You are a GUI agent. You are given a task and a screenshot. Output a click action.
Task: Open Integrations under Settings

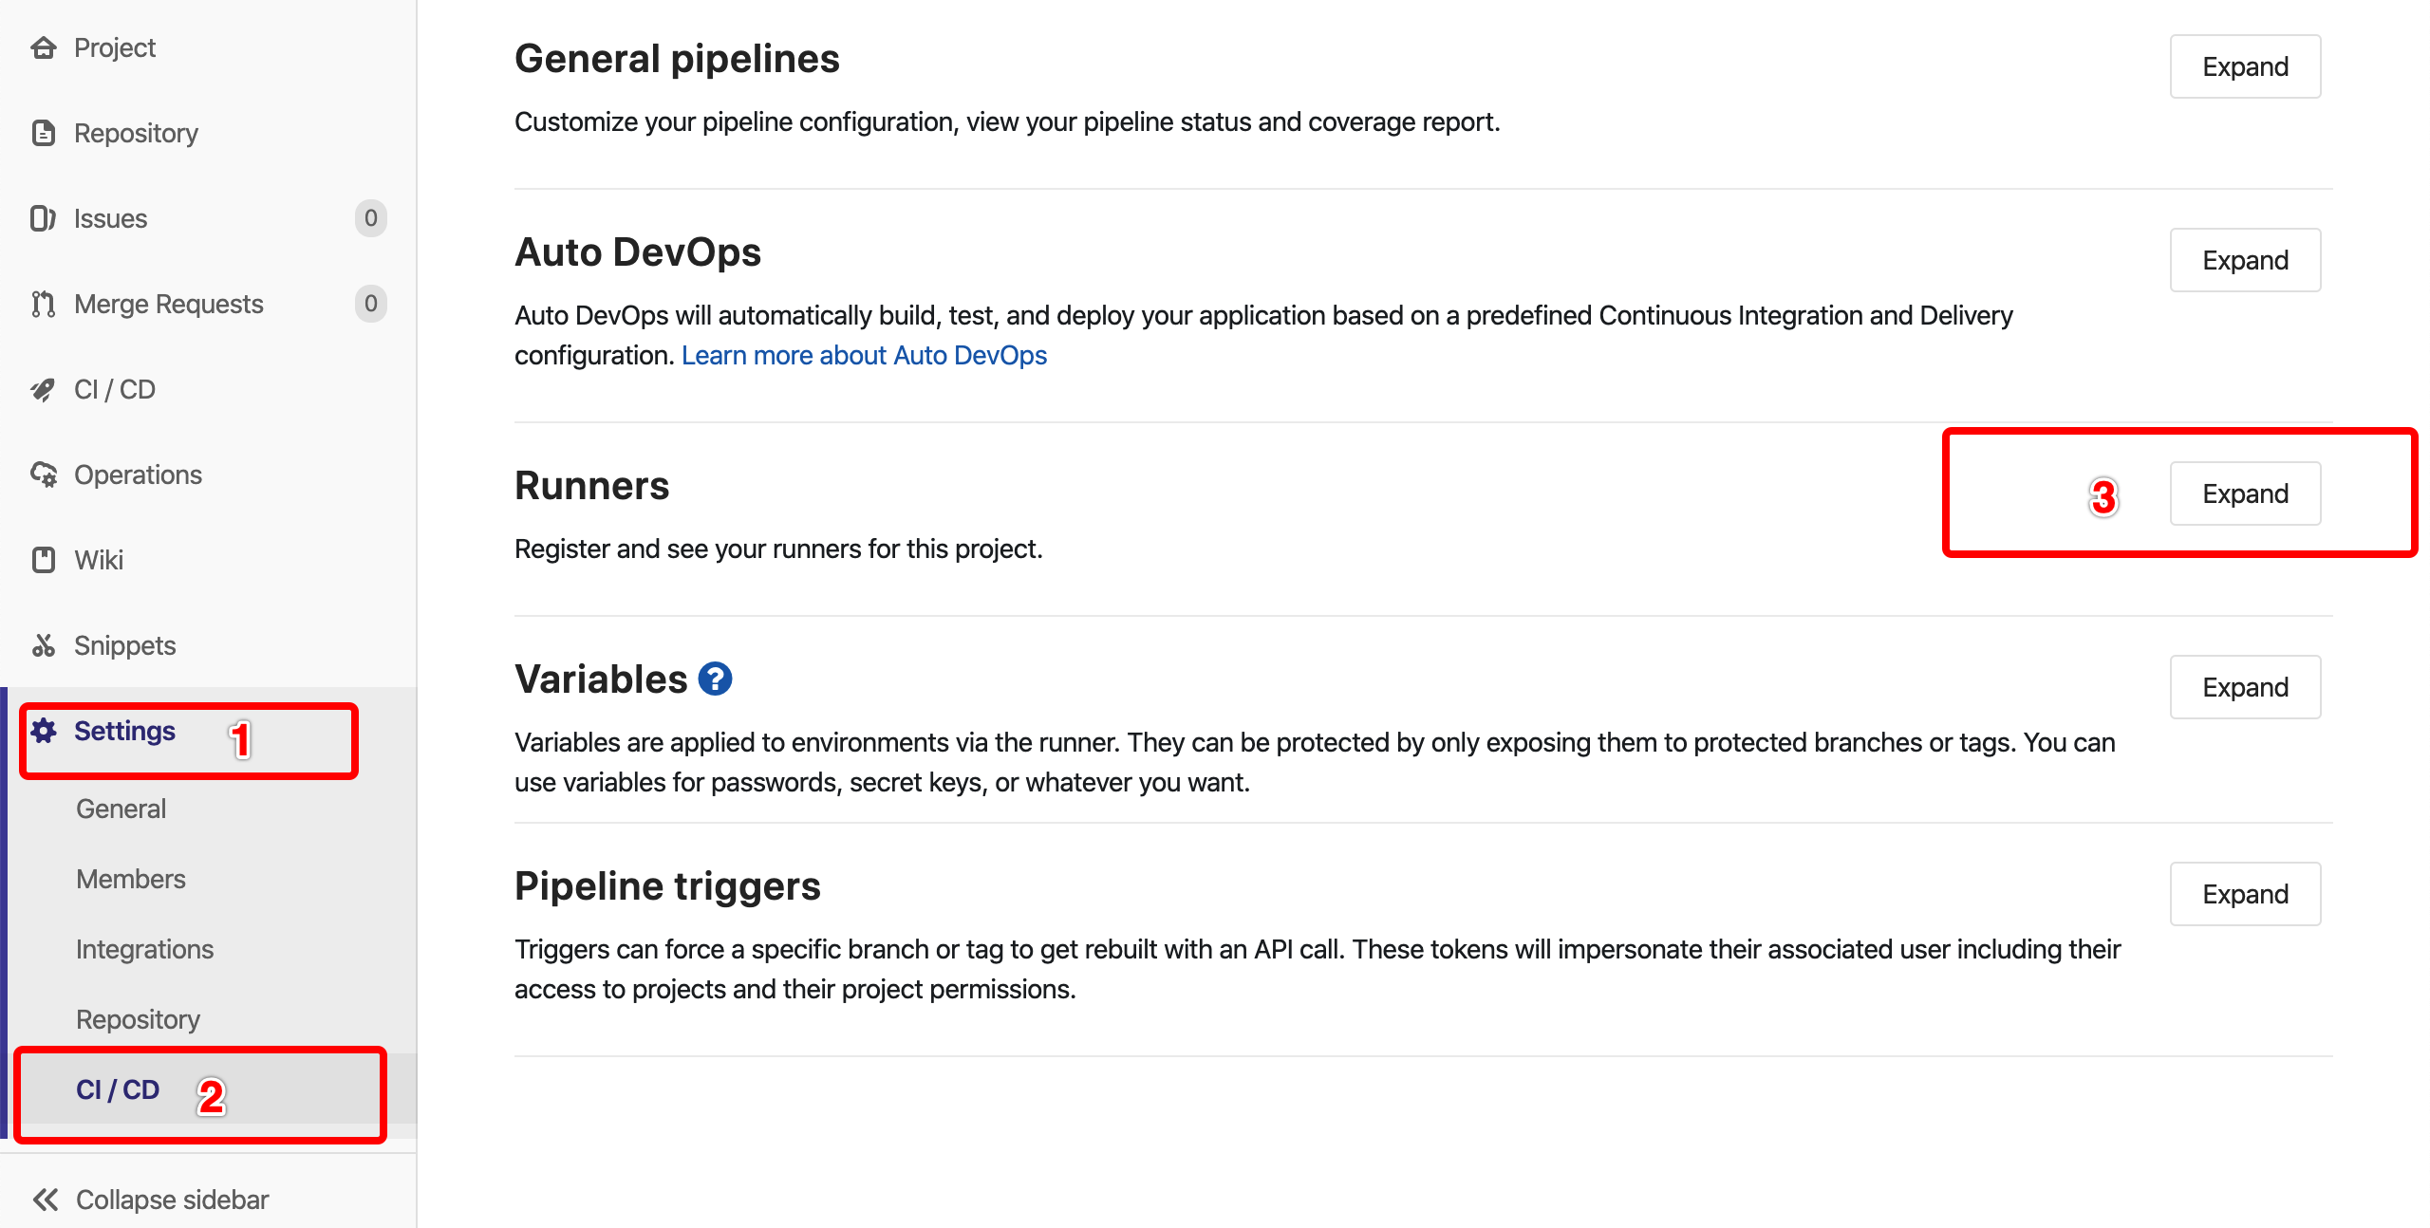(144, 949)
